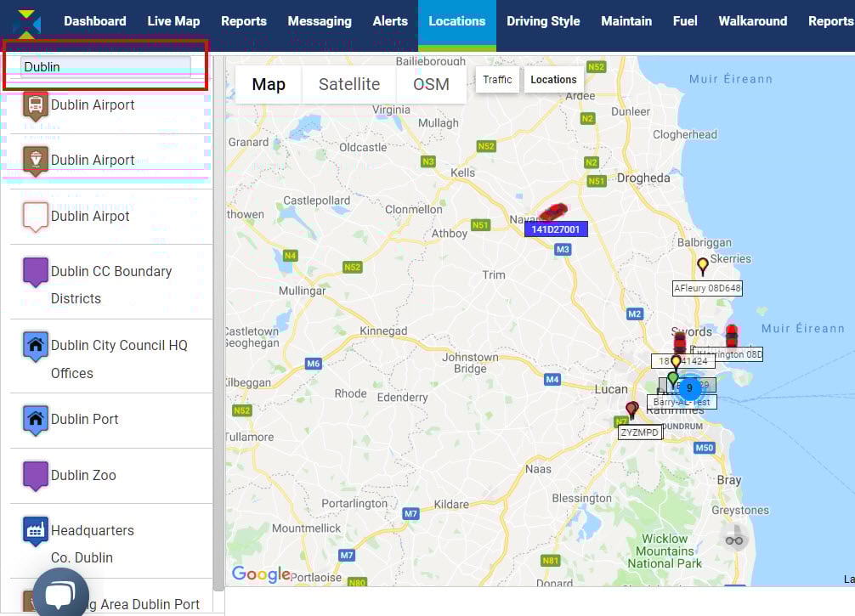The height and width of the screenshot is (616, 855).
Task: Click the ship icon for second Dublin Airport
Action: [36, 161]
